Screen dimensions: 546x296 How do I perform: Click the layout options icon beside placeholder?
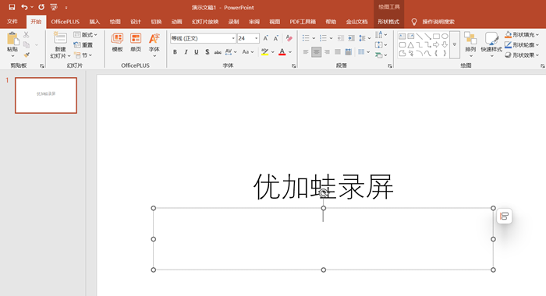(504, 217)
